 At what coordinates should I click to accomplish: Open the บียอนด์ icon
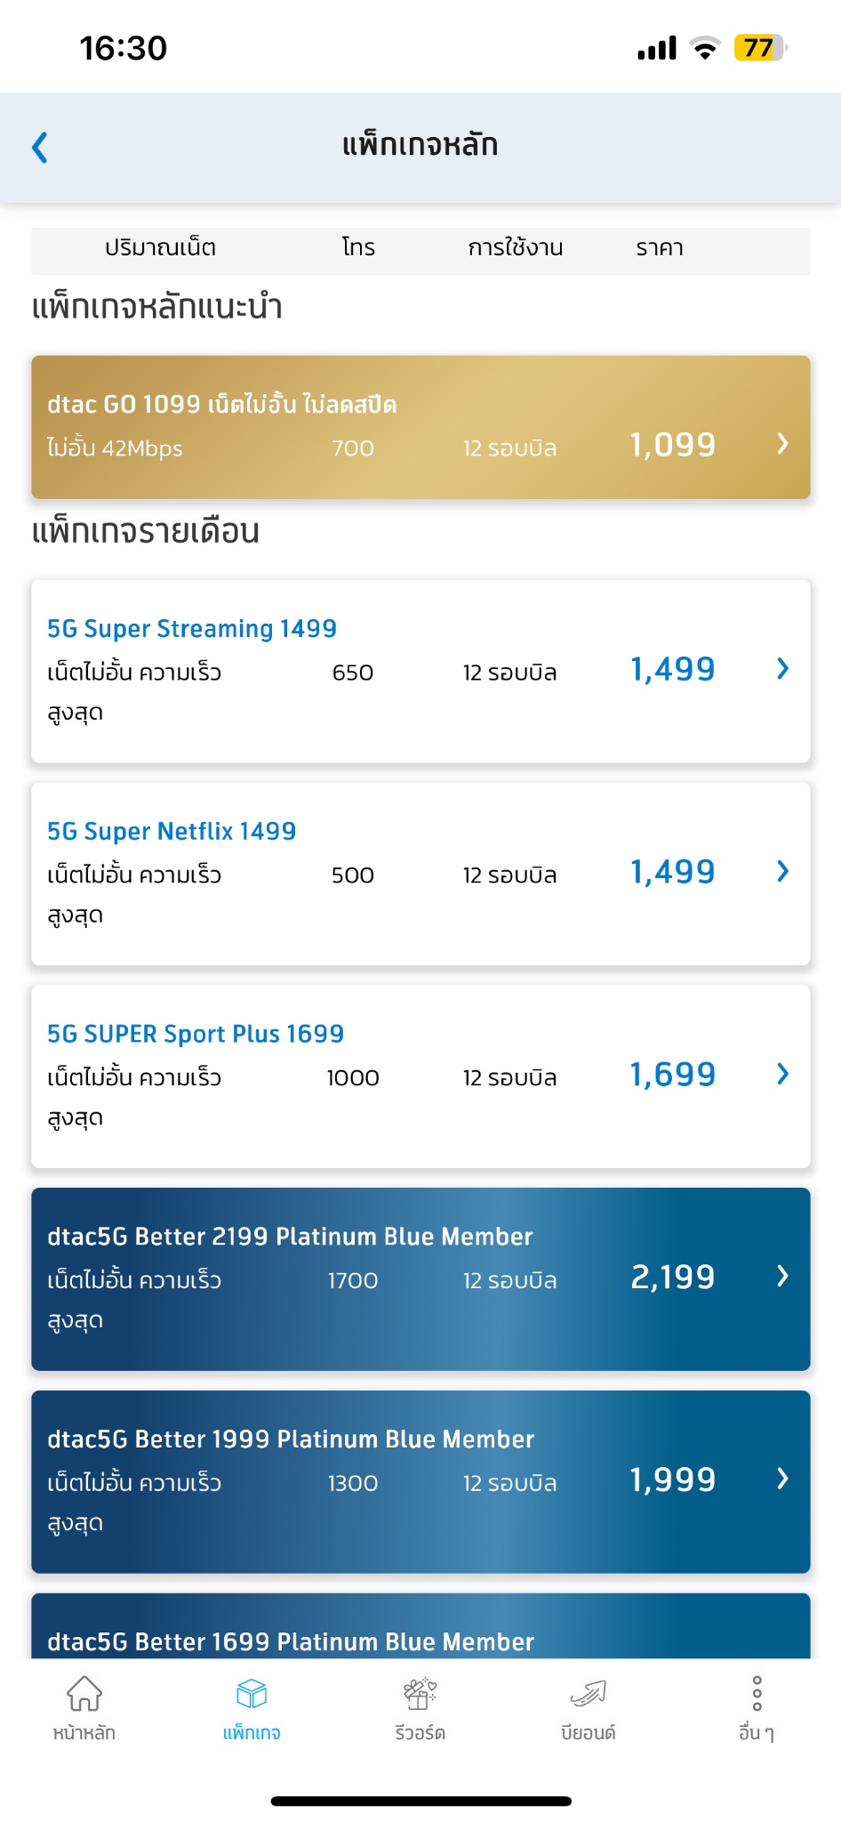588,1693
